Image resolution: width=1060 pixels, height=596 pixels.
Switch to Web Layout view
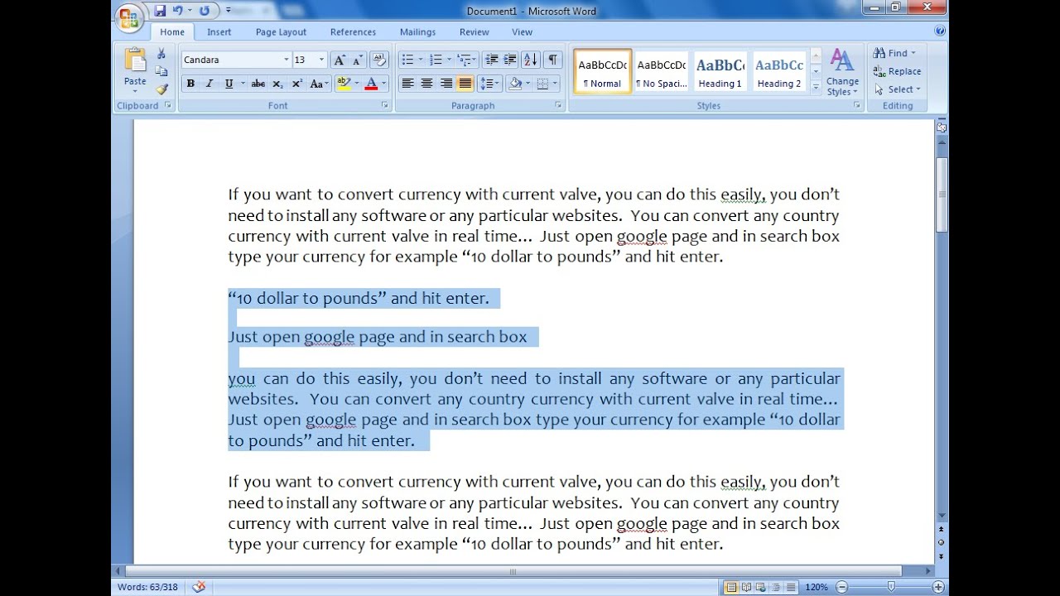point(762,587)
